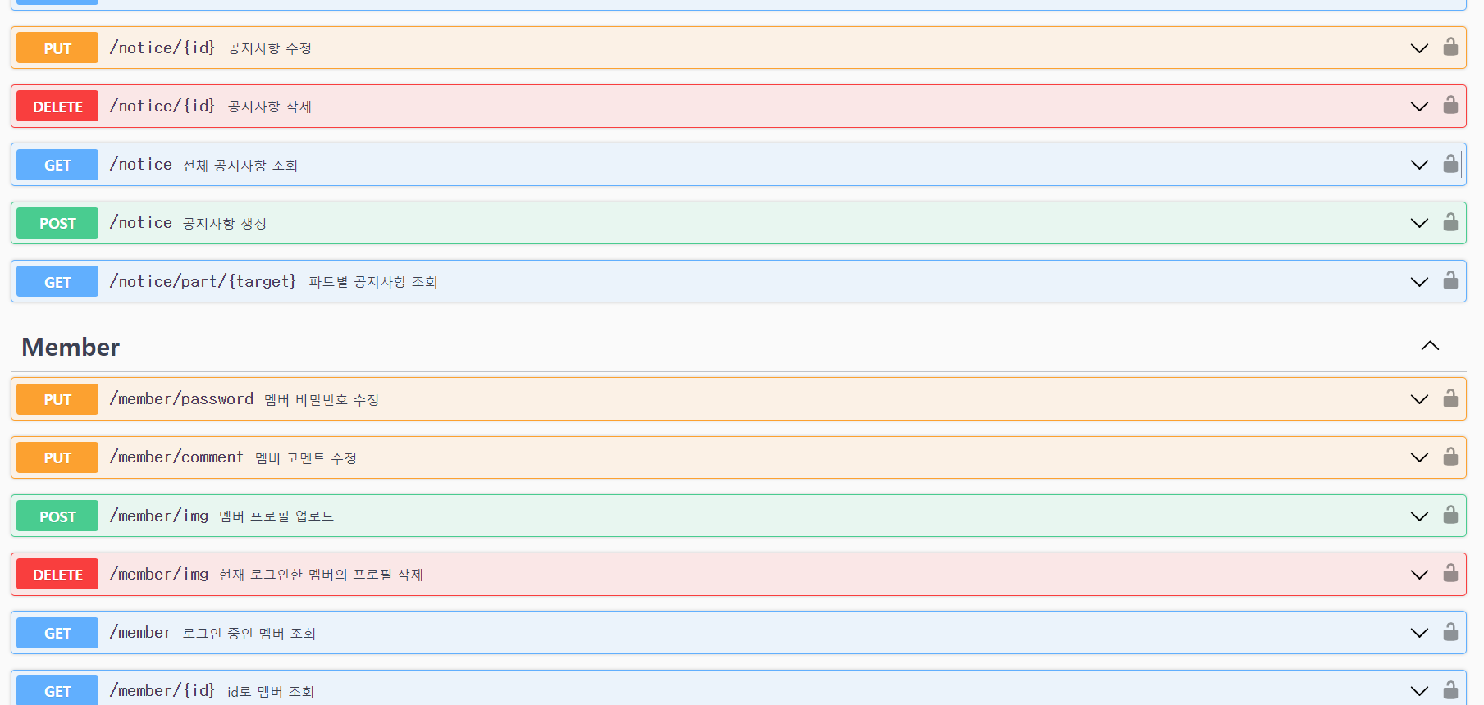Click description '현재 로그인한 멤버의 프로필 삭제'
Viewport: 1484px width, 705px height.
321,575
